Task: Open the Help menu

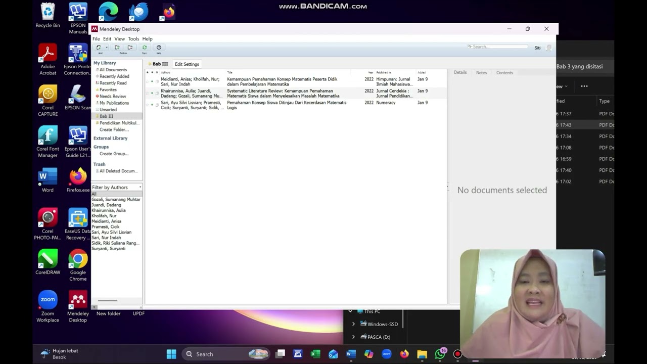Action: coord(147,39)
